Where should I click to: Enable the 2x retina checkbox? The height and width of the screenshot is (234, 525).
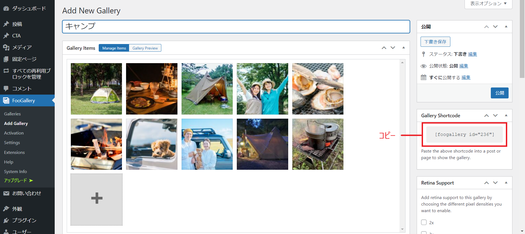tap(424, 222)
